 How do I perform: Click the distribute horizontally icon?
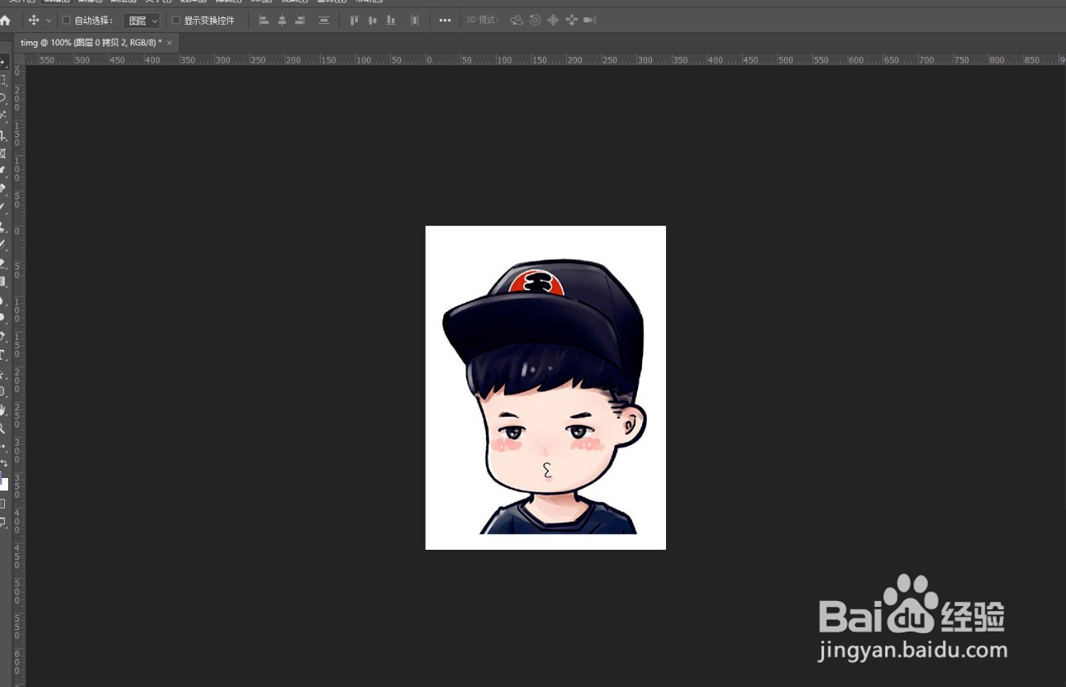[x=324, y=20]
